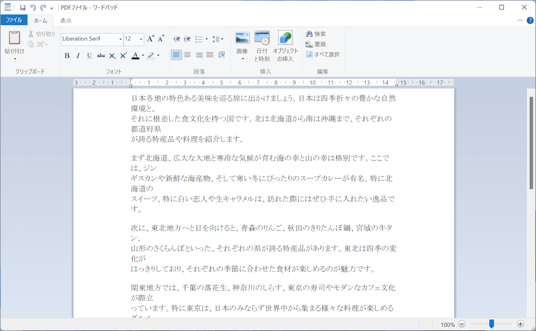Open the line spacing dropdown
This screenshot has height=331, width=536.
[218, 39]
